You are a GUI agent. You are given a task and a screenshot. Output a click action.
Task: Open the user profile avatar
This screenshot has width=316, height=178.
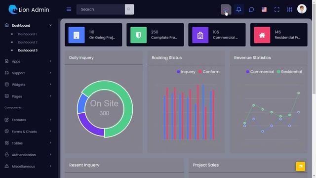[302, 9]
